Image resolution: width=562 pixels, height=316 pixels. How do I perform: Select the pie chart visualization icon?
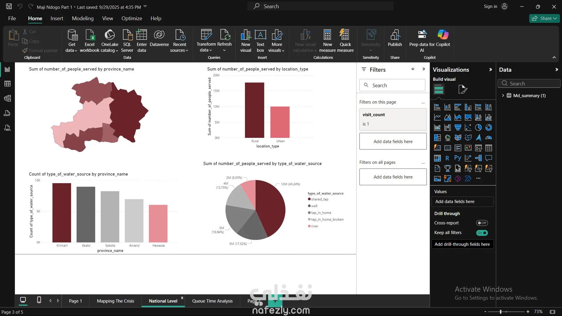[x=478, y=128]
